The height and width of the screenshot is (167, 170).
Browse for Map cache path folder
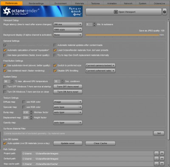click(156, 164)
